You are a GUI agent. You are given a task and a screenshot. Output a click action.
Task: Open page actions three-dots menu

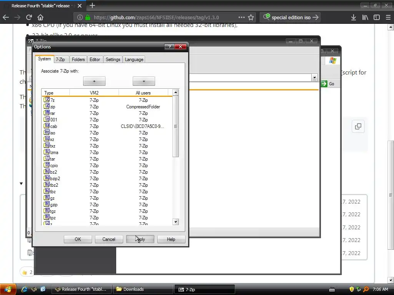pyautogui.click(x=242, y=17)
